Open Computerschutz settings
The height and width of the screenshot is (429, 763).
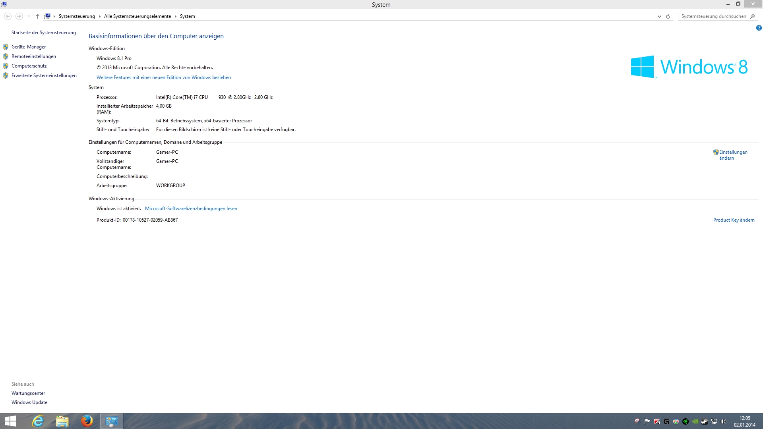click(29, 66)
